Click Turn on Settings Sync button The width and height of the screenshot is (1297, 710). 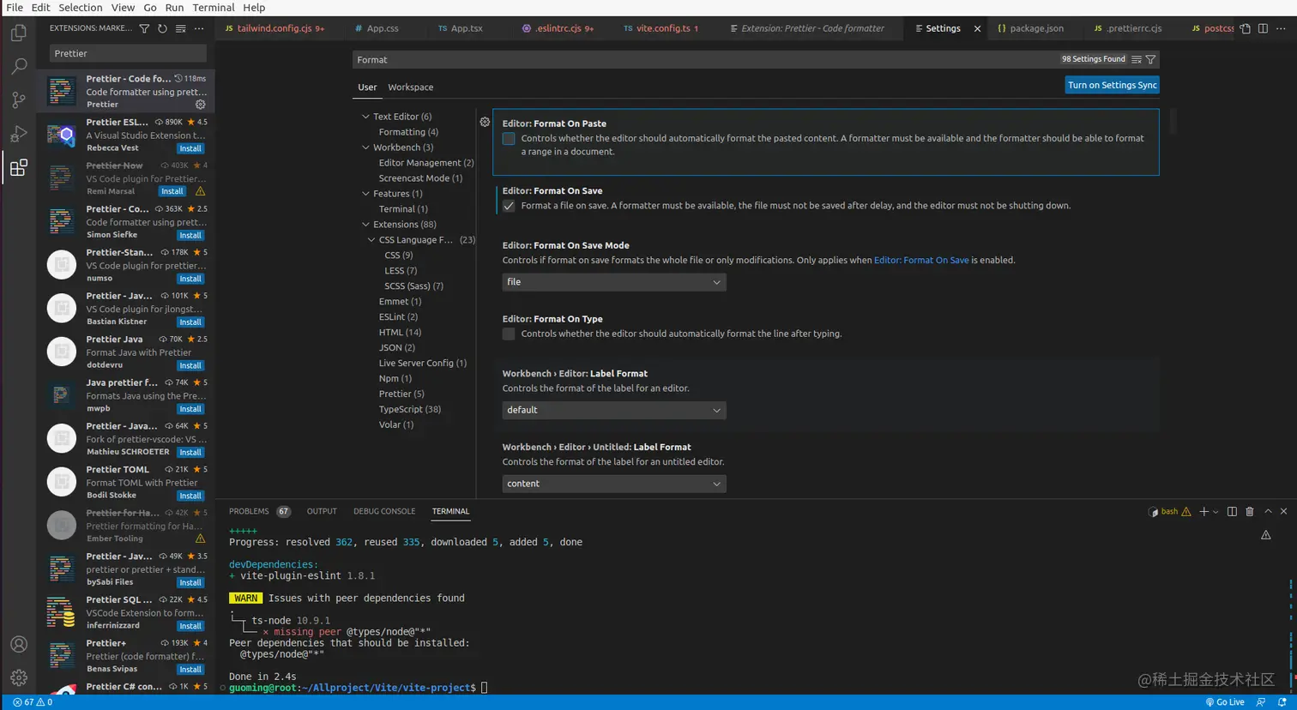pos(1112,85)
